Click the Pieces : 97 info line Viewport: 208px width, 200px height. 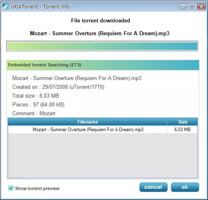tap(38, 104)
